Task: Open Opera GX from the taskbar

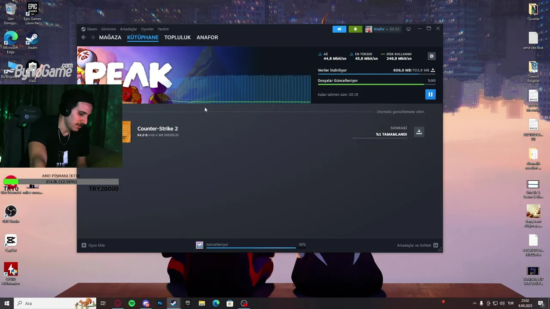Action: (x=118, y=303)
